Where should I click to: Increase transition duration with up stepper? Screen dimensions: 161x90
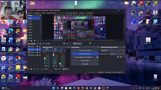pos(124,53)
